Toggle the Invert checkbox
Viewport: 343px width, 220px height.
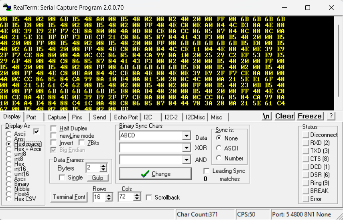(53, 143)
